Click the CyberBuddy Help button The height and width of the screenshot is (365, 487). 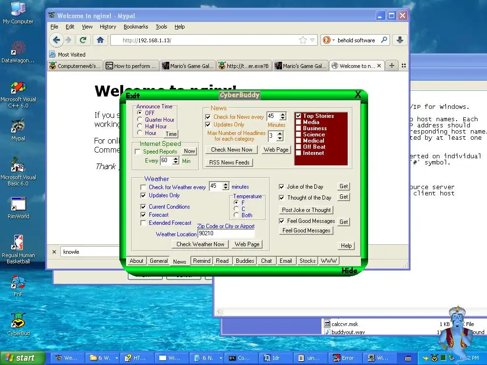(346, 246)
